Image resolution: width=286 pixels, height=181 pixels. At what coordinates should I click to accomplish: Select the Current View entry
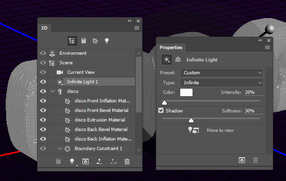81,72
